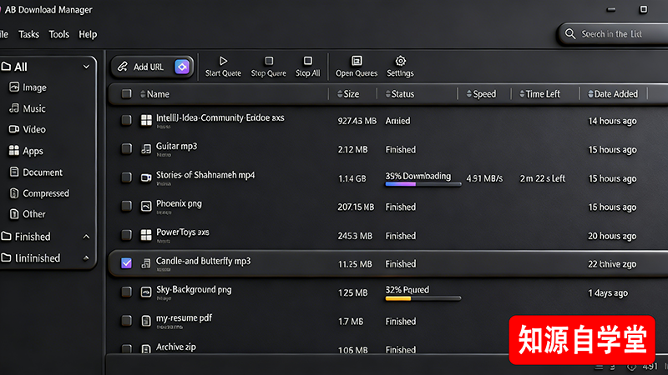Select the Music category icon

[x=14, y=108]
